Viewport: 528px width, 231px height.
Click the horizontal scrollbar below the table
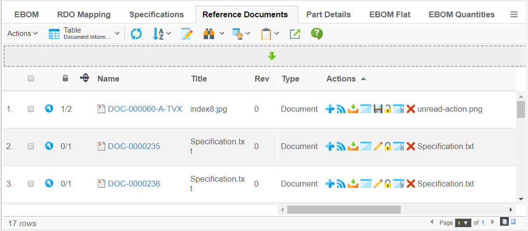click(x=344, y=209)
